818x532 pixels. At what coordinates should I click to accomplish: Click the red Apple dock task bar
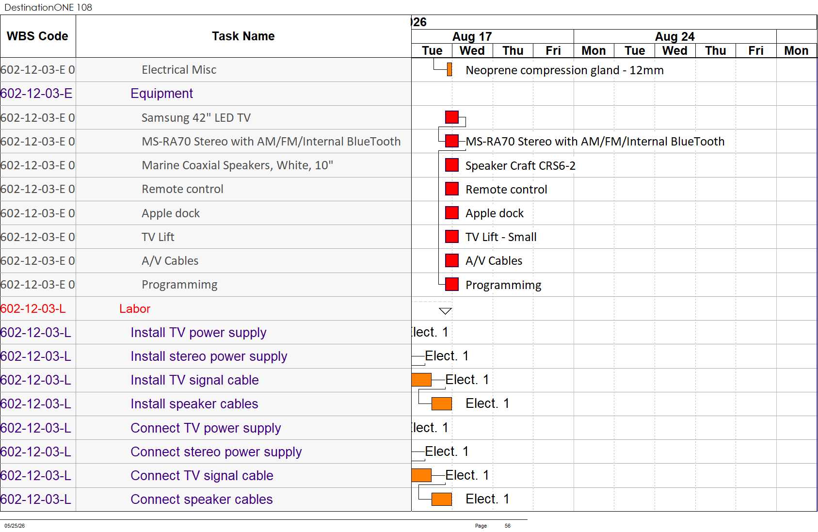coord(451,212)
